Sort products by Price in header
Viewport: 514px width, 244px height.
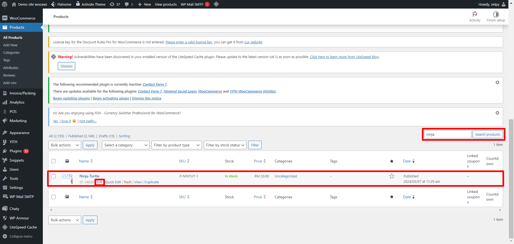click(260, 161)
